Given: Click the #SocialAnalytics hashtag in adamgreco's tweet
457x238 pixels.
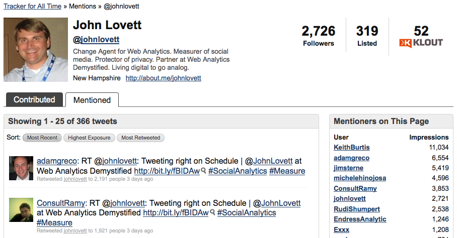Looking at the screenshot, I should (x=238, y=171).
